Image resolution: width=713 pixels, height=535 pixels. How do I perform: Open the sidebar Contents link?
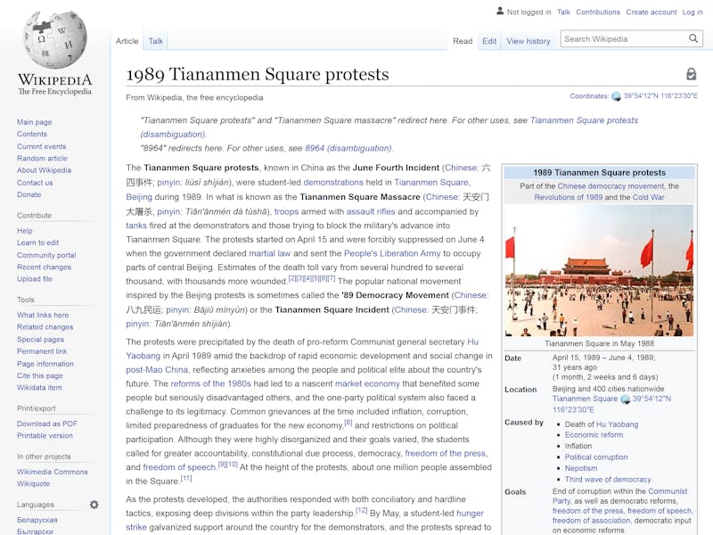[x=32, y=134]
